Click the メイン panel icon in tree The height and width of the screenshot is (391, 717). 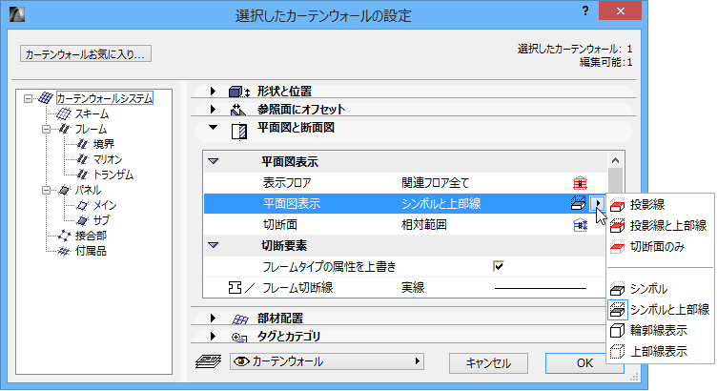tap(82, 205)
